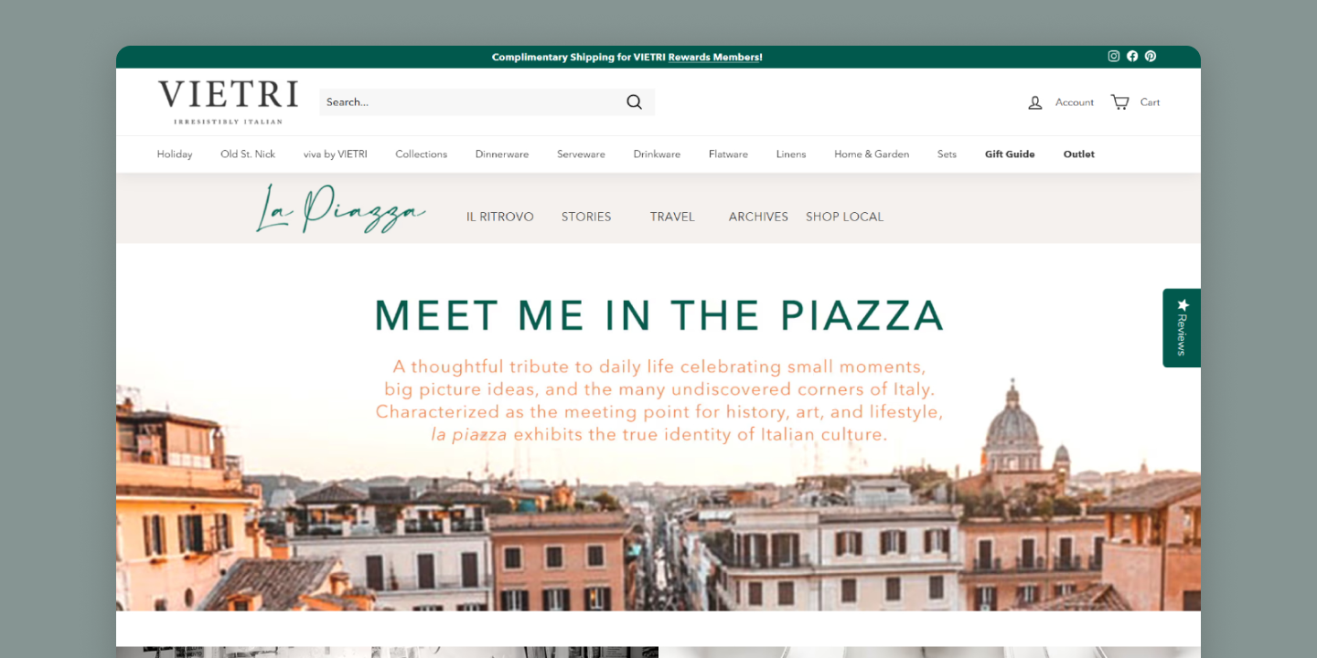Screen dimensions: 1317x658
Task: Open the green Reviews side tab
Action: pos(1182,328)
